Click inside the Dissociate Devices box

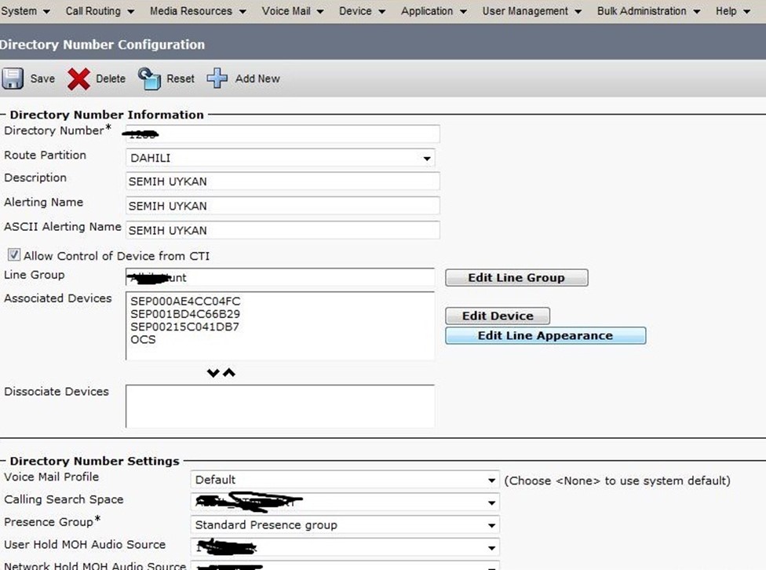coord(279,406)
